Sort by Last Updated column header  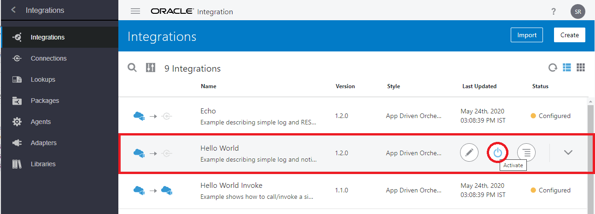tap(479, 86)
